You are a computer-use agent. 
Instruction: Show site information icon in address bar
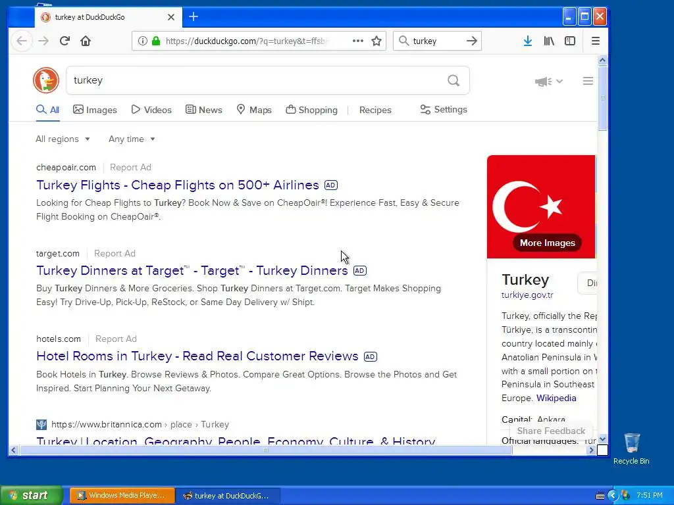point(143,41)
